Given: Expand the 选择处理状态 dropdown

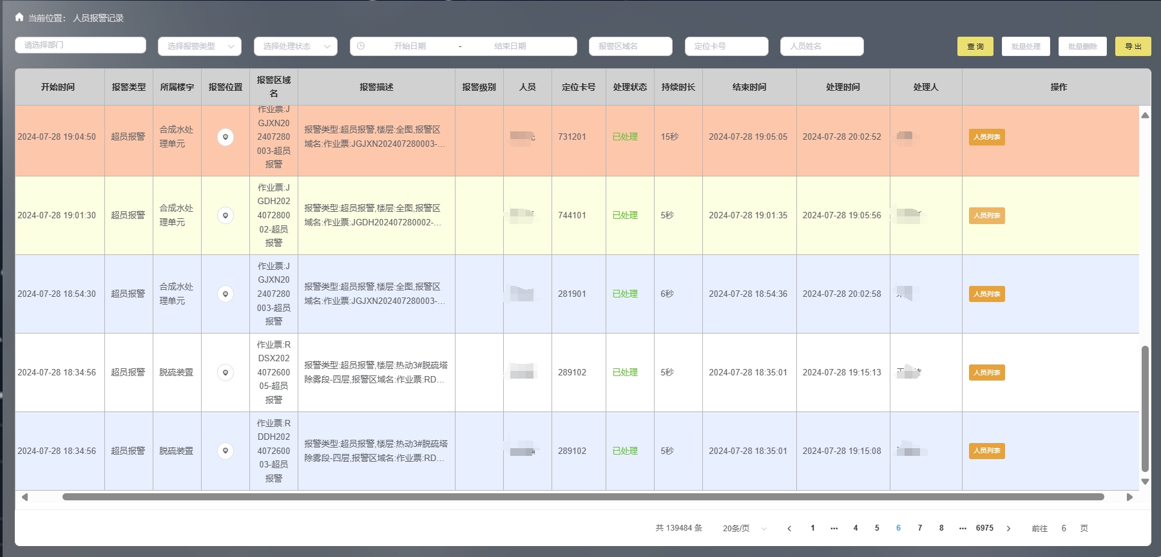Looking at the screenshot, I should click(x=295, y=46).
